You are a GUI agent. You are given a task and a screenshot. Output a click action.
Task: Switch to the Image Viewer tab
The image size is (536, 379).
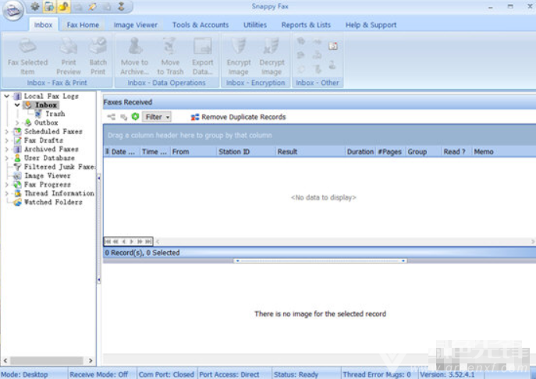coord(136,25)
